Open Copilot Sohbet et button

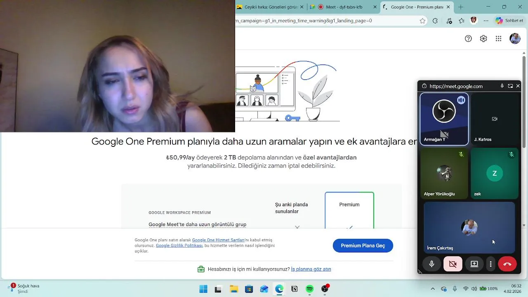click(510, 21)
